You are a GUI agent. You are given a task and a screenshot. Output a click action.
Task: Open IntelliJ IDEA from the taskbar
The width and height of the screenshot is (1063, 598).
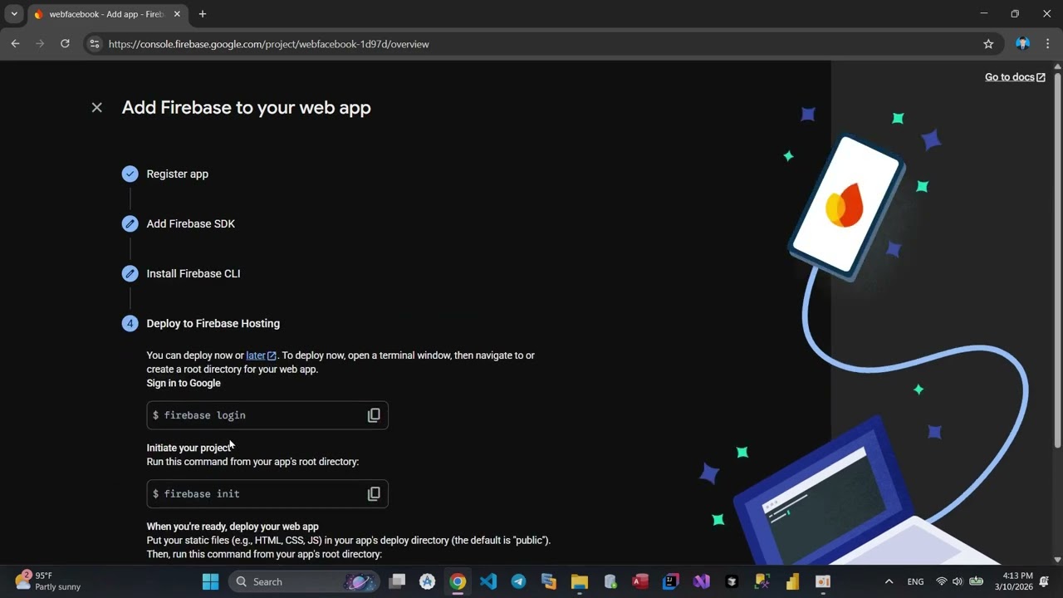pyautogui.click(x=671, y=581)
